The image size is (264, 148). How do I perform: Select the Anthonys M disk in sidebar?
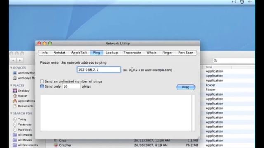24,78
